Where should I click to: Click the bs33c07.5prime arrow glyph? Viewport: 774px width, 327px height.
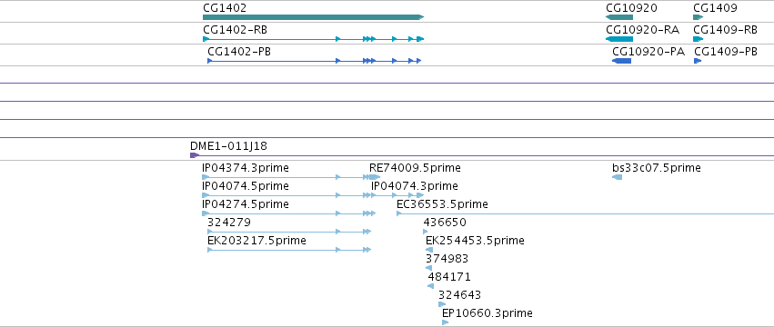617,177
